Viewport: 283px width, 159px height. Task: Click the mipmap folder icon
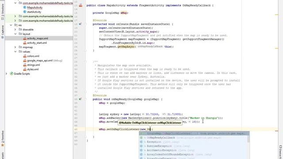tap(20, 47)
